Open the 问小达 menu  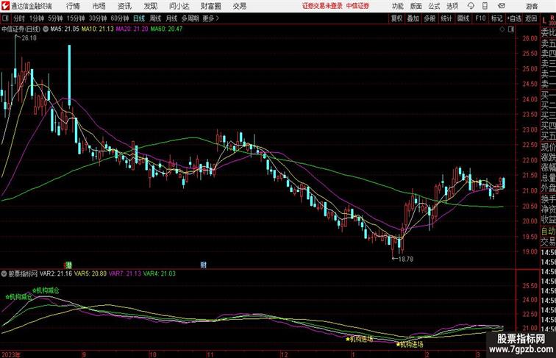pos(179,6)
